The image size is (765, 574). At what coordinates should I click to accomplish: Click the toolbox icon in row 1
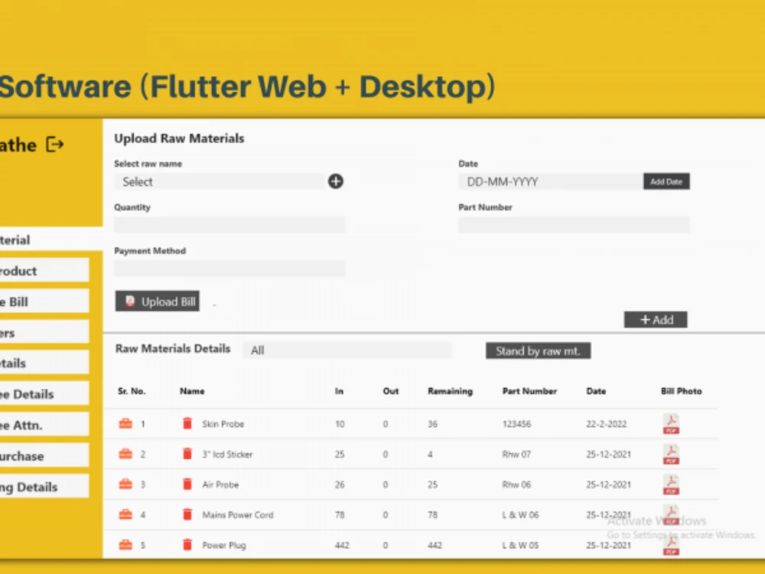(125, 424)
